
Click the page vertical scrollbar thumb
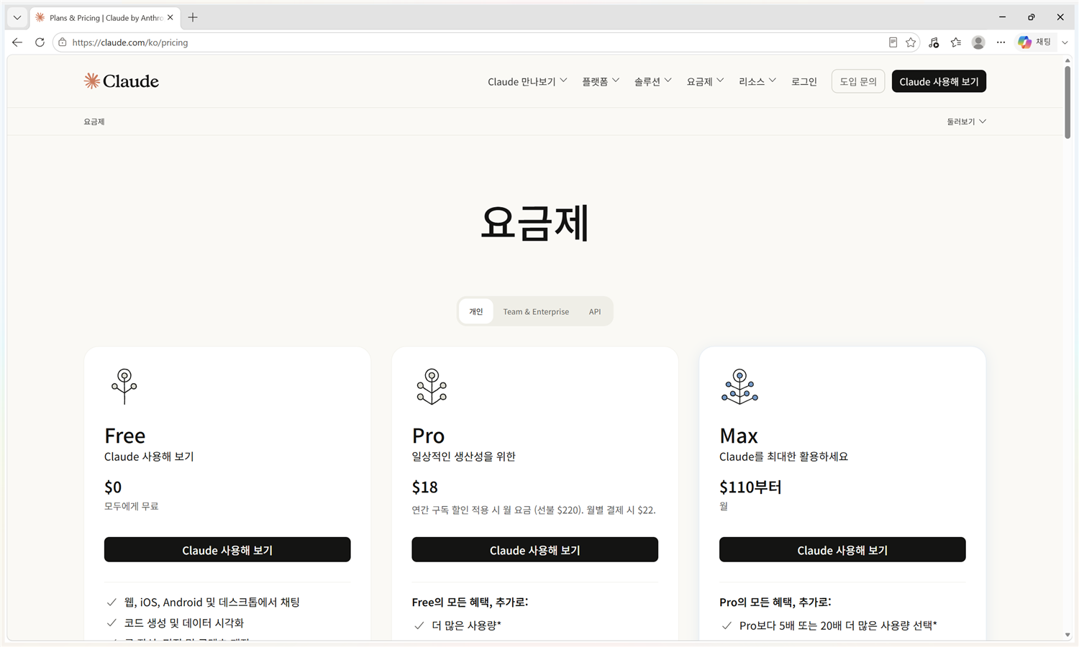(1067, 101)
